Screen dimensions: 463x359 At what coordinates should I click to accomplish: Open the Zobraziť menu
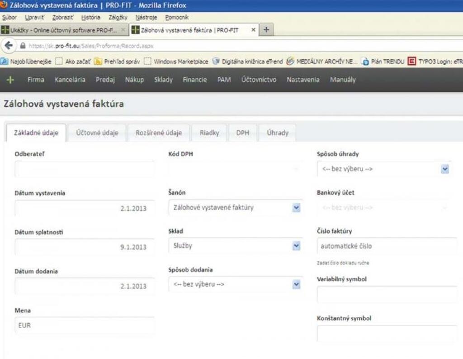[63, 18]
